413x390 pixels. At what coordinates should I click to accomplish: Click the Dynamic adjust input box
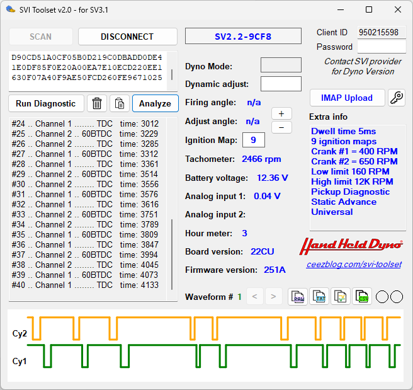281,84
